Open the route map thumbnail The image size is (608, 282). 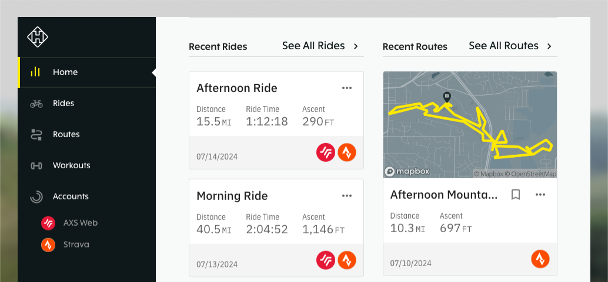click(x=470, y=124)
